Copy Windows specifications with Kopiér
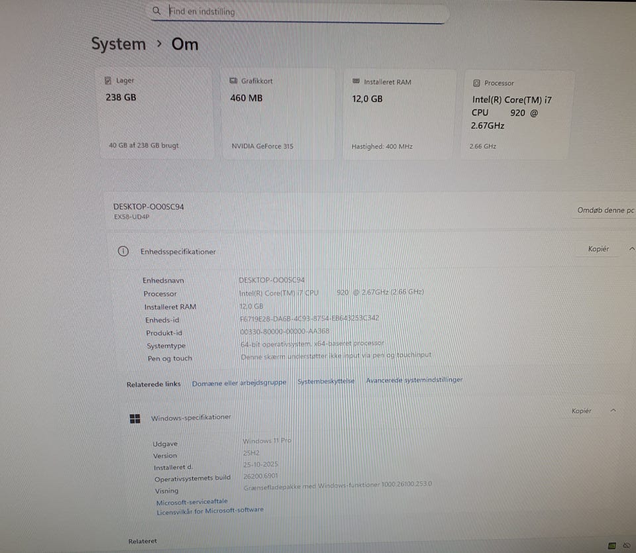 tap(581, 411)
